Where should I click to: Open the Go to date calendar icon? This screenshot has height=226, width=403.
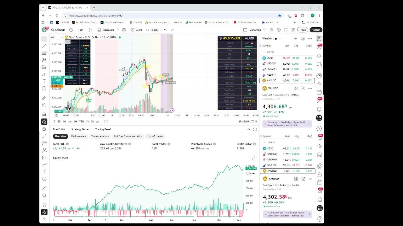pyautogui.click(x=106, y=121)
